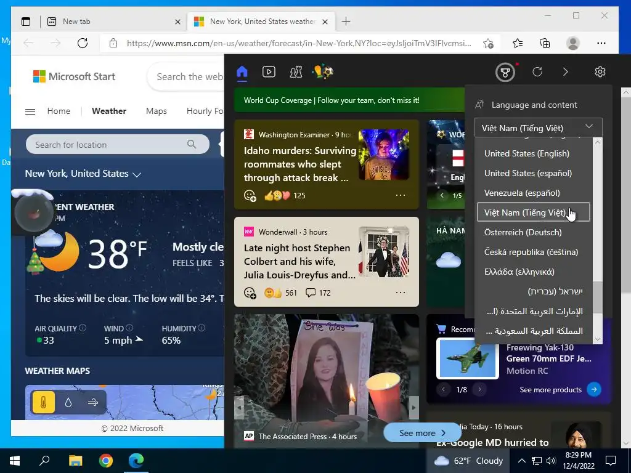Viewport: 631px width, 473px height.
Task: Open comments on Stephen Colbert article
Action: coord(318,293)
